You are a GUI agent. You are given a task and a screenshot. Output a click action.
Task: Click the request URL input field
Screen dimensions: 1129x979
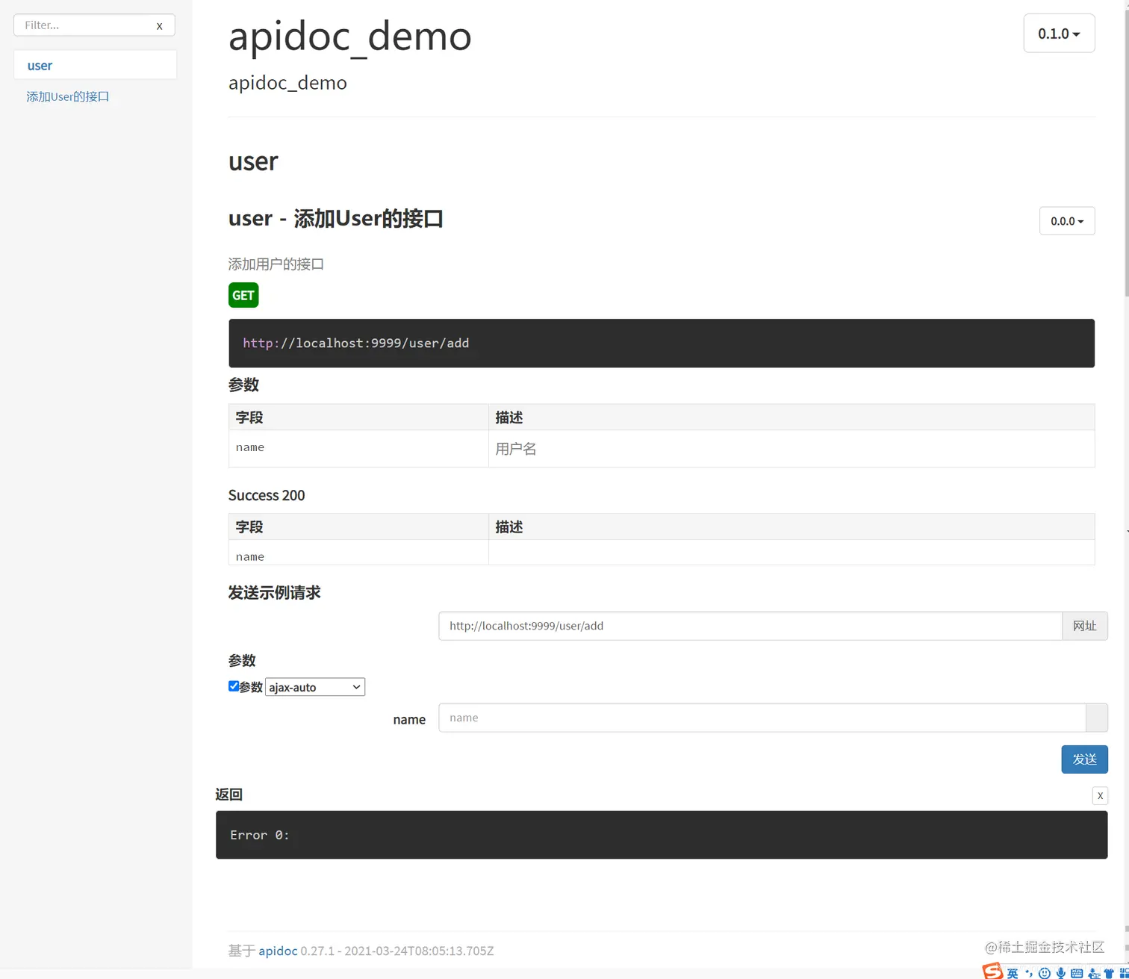[x=750, y=626]
